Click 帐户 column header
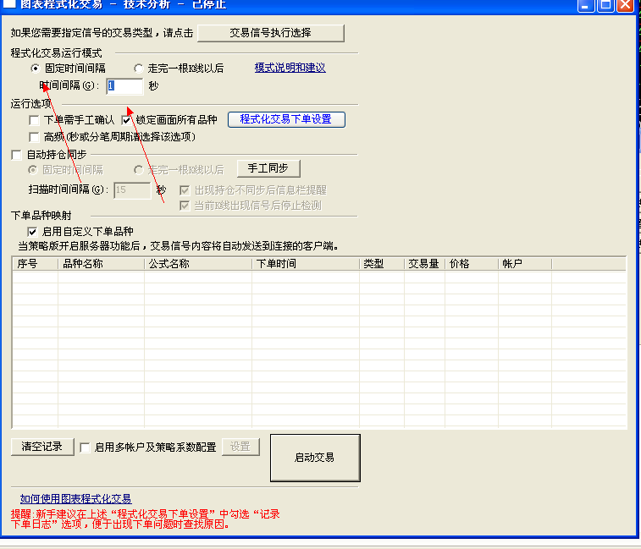The width and height of the screenshot is (641, 549). tap(525, 264)
